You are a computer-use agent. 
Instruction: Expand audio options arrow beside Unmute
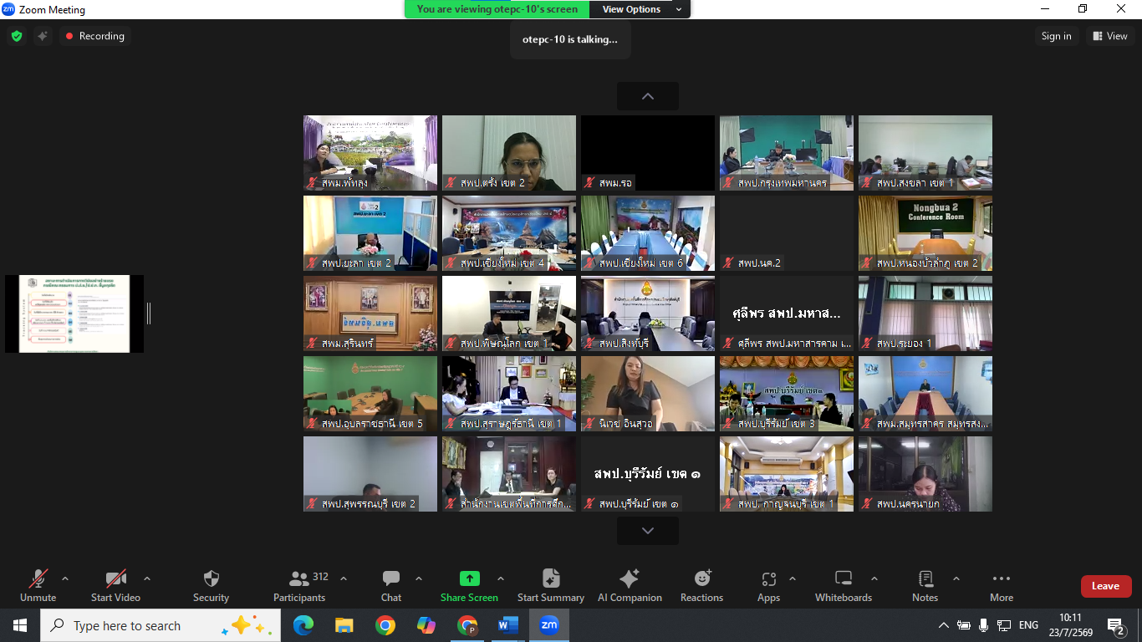[65, 578]
